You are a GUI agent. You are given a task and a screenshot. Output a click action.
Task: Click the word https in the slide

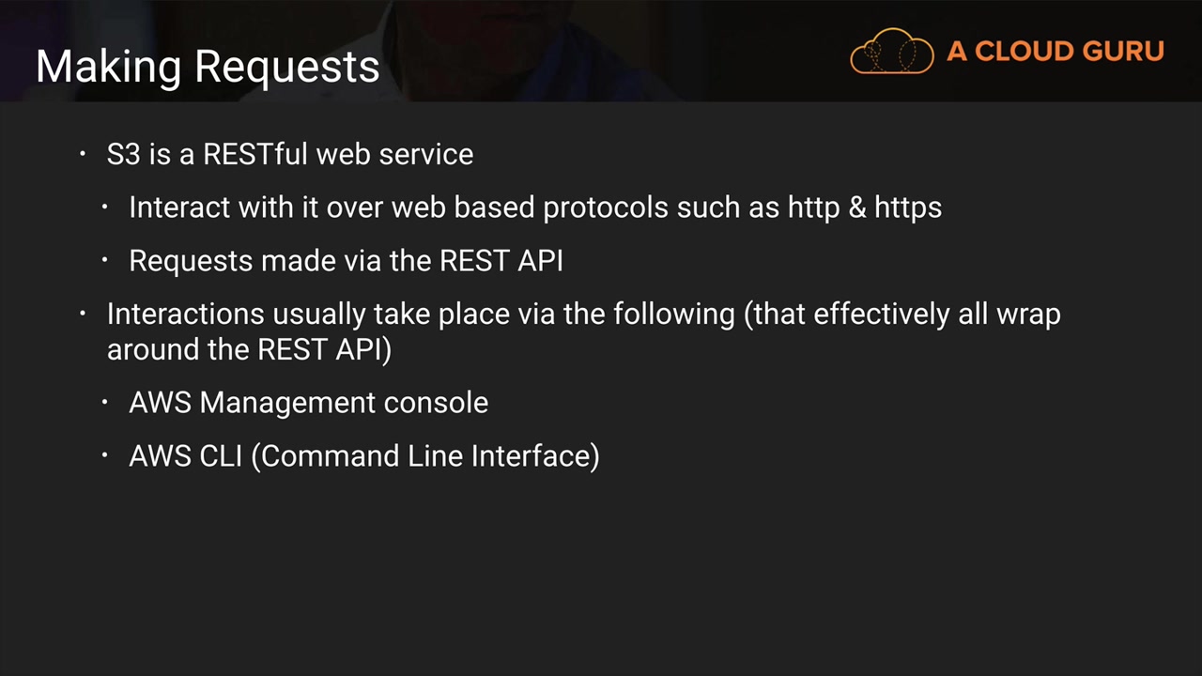(907, 207)
